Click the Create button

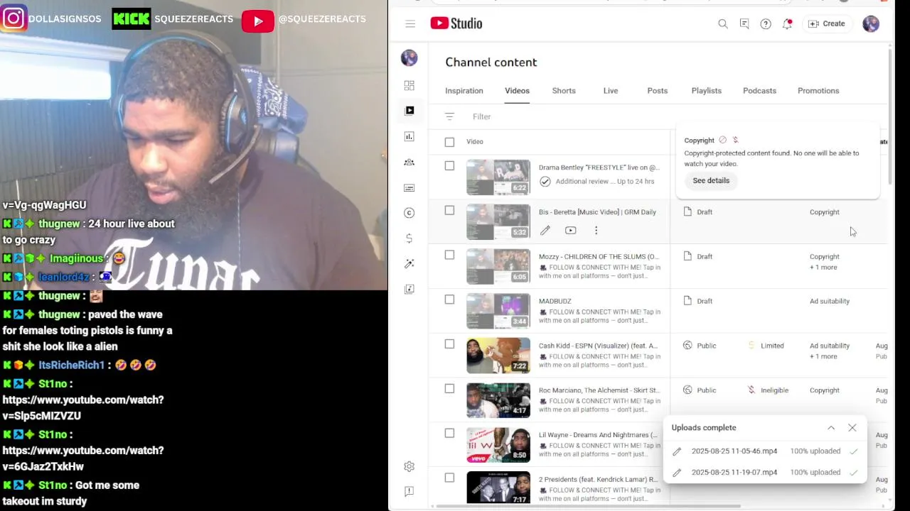click(x=827, y=23)
